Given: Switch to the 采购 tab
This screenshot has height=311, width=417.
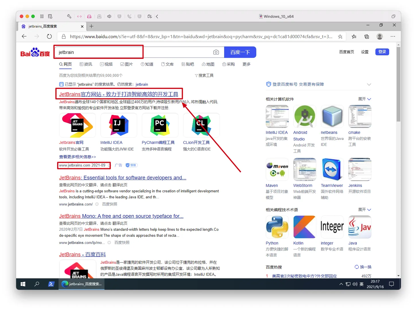Looking at the screenshot, I should pyautogui.click(x=228, y=64).
